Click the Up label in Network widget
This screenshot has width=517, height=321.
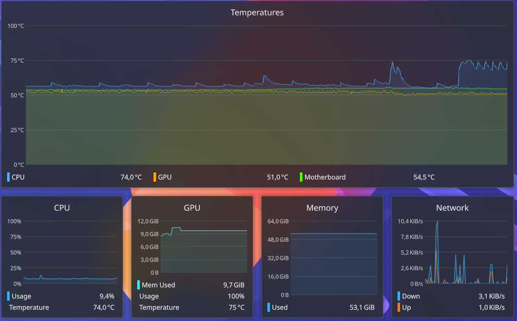pos(406,307)
